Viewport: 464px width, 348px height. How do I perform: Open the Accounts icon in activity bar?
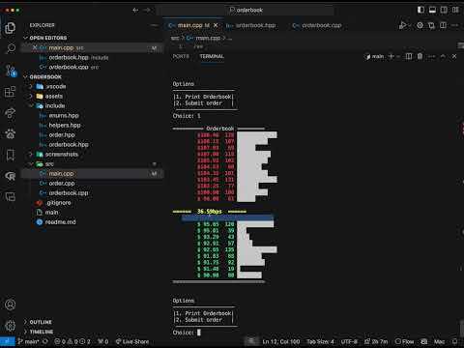point(10,304)
